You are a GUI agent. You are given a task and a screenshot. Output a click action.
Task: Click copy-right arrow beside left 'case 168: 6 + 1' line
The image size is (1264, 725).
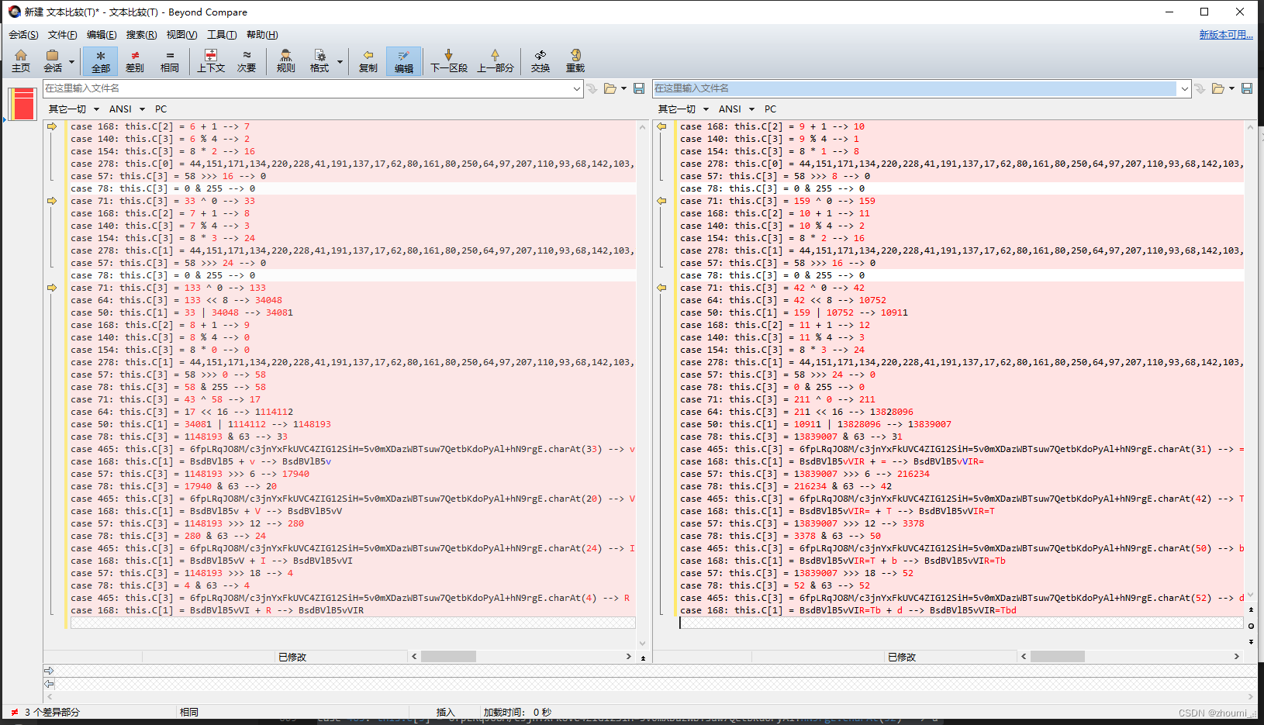[52, 126]
